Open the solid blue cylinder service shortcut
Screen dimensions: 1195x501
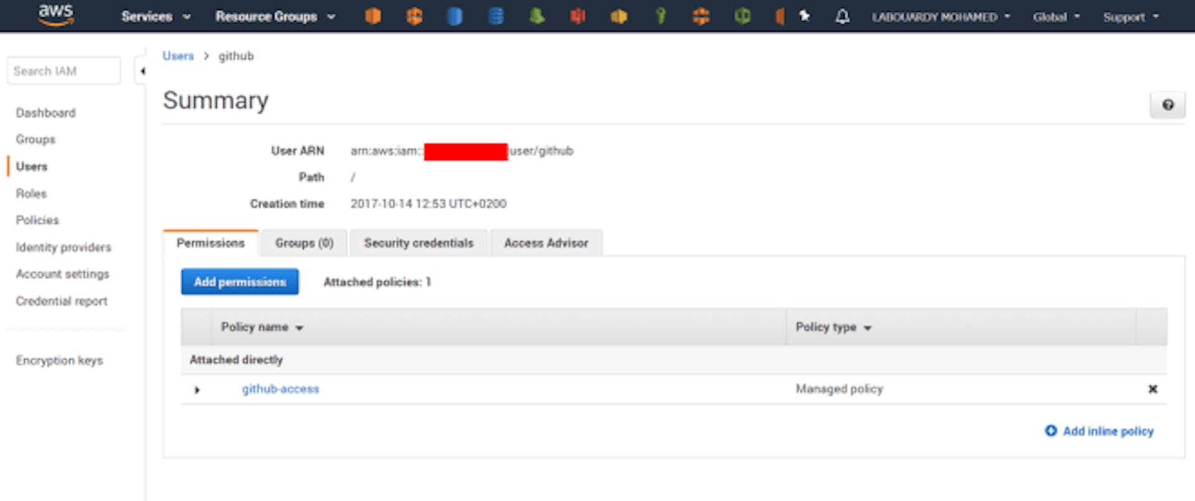coord(455,16)
